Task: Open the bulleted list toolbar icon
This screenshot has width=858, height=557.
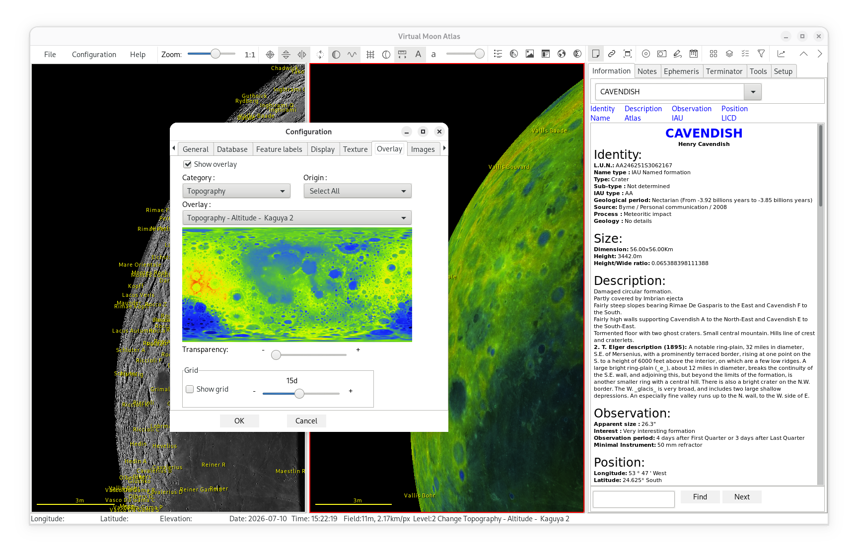Action: point(498,54)
